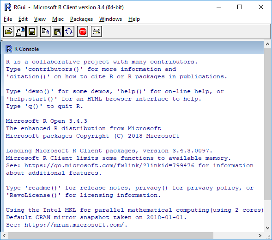The width and height of the screenshot is (272, 240).
Task: Open the View menu
Action: [40, 19]
